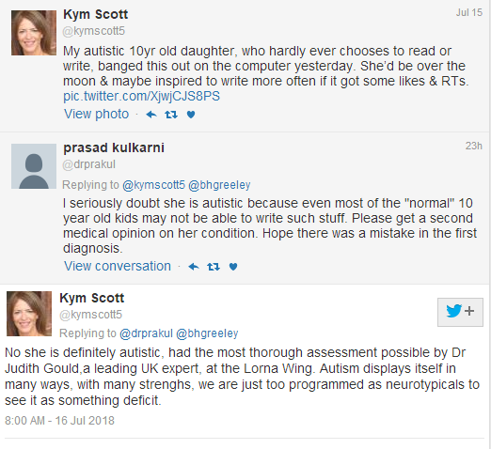Reply to prasad kulkarni's tweet
This screenshot has width=491, height=449.
194,267
